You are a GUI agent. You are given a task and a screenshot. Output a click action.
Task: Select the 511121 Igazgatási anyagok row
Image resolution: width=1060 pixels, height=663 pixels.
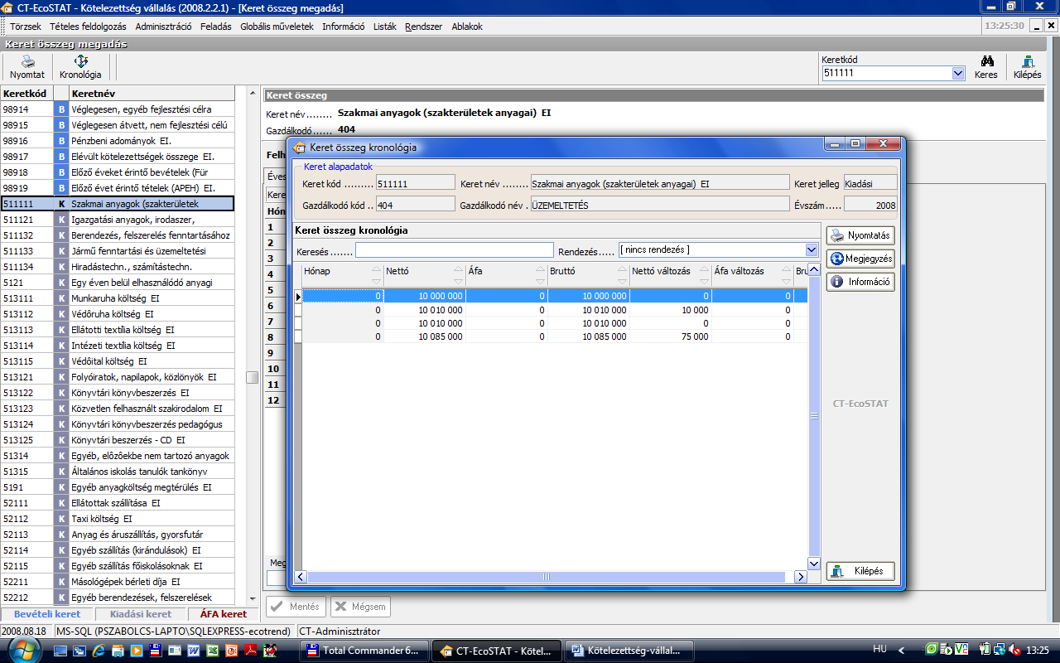(x=118, y=219)
